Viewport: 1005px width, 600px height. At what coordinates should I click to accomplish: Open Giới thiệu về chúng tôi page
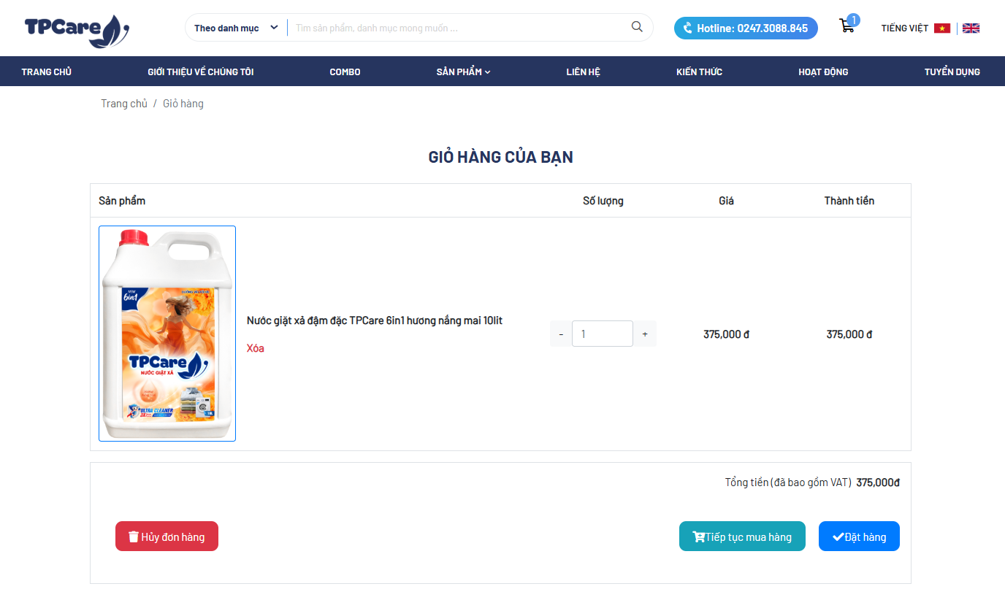click(201, 72)
